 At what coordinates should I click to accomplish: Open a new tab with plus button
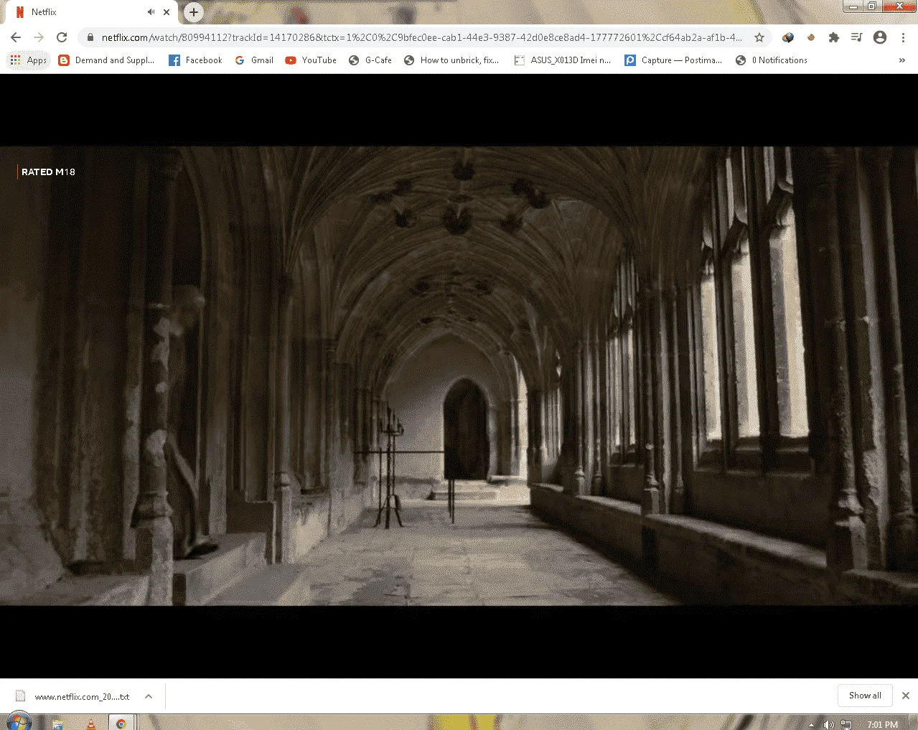tap(193, 12)
